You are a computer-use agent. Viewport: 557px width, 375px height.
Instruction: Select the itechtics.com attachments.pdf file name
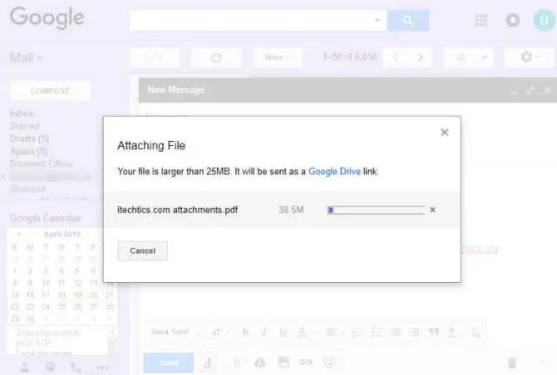[178, 210]
